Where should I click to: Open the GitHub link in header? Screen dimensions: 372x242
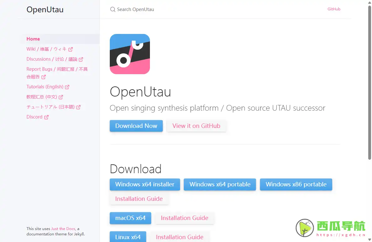[334, 9]
